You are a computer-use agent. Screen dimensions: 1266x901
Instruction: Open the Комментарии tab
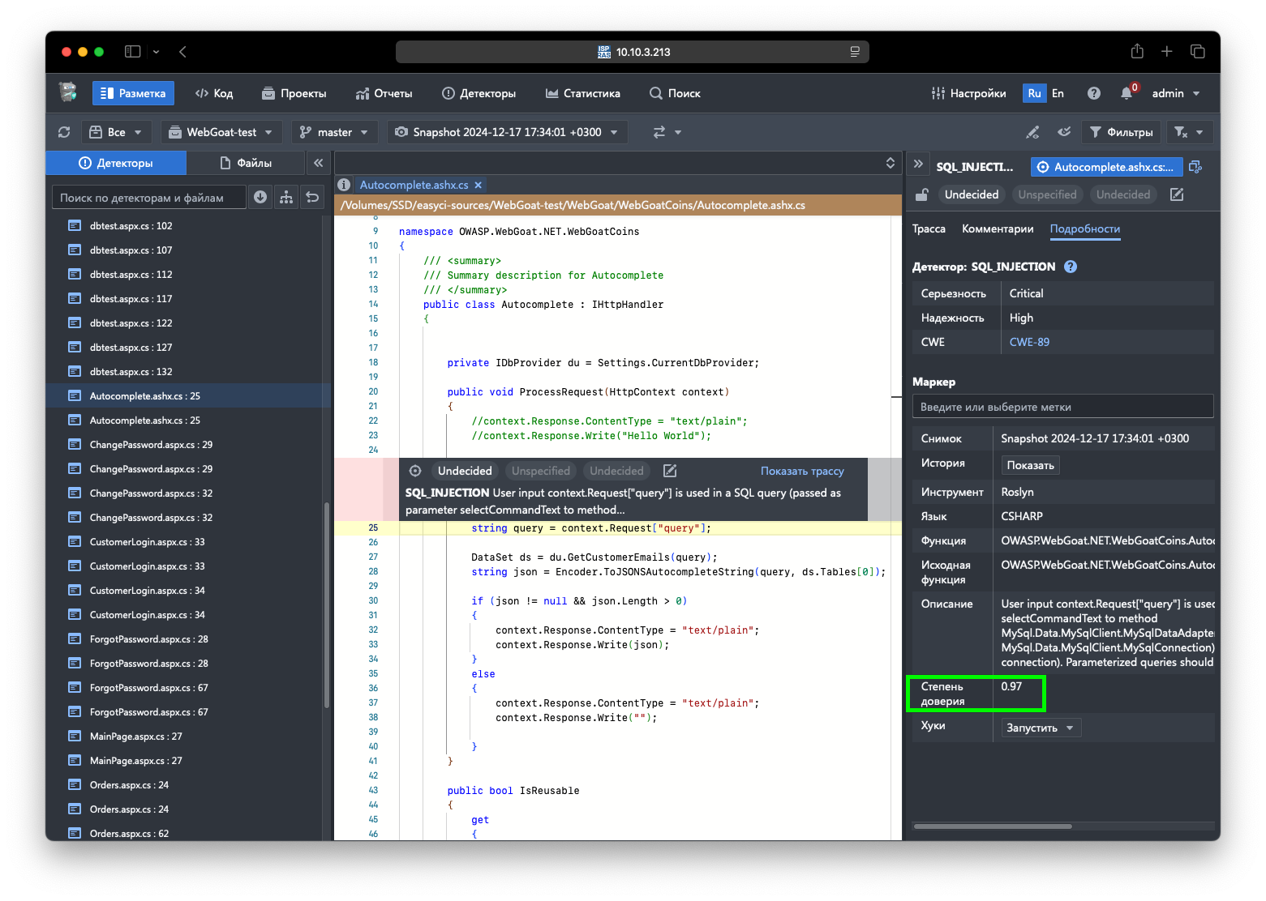[x=998, y=228]
